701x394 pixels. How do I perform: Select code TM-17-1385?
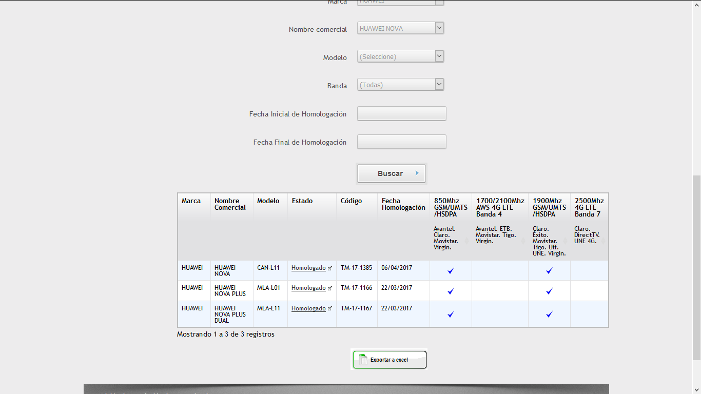(356, 268)
